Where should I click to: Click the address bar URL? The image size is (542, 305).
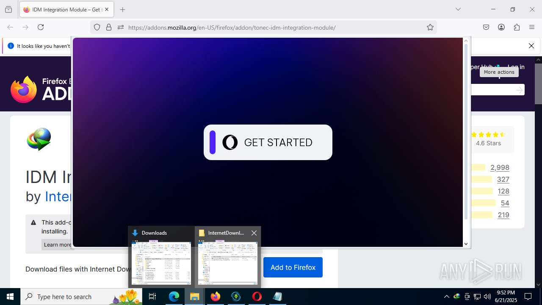click(x=232, y=28)
